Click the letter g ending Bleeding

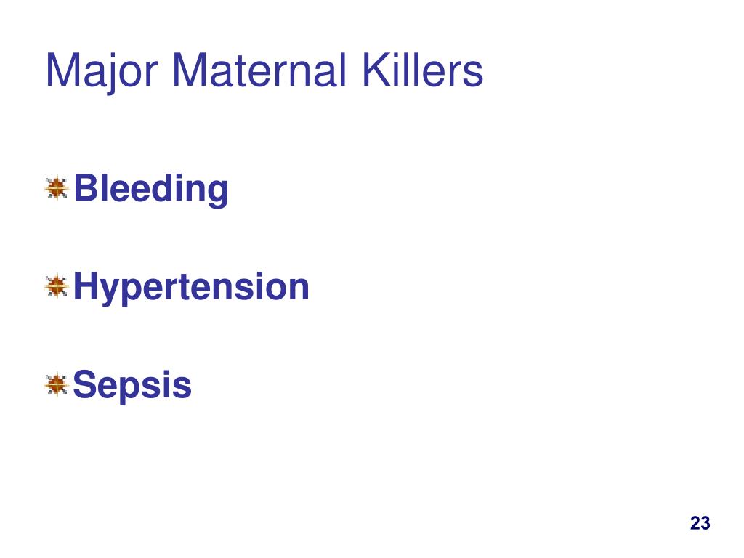[x=218, y=193]
